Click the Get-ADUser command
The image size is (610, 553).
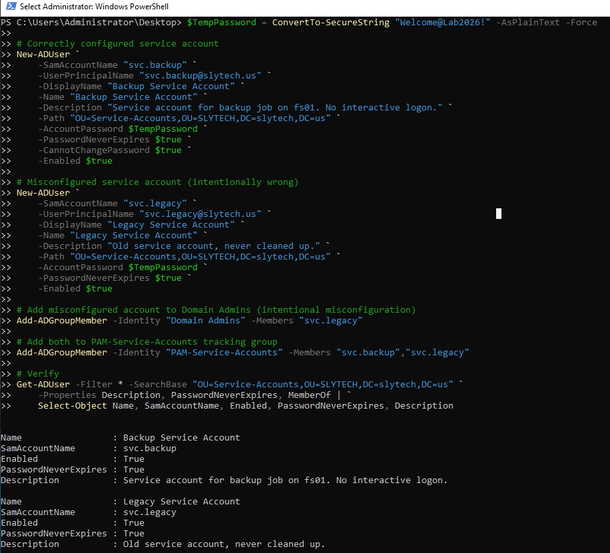coord(43,385)
